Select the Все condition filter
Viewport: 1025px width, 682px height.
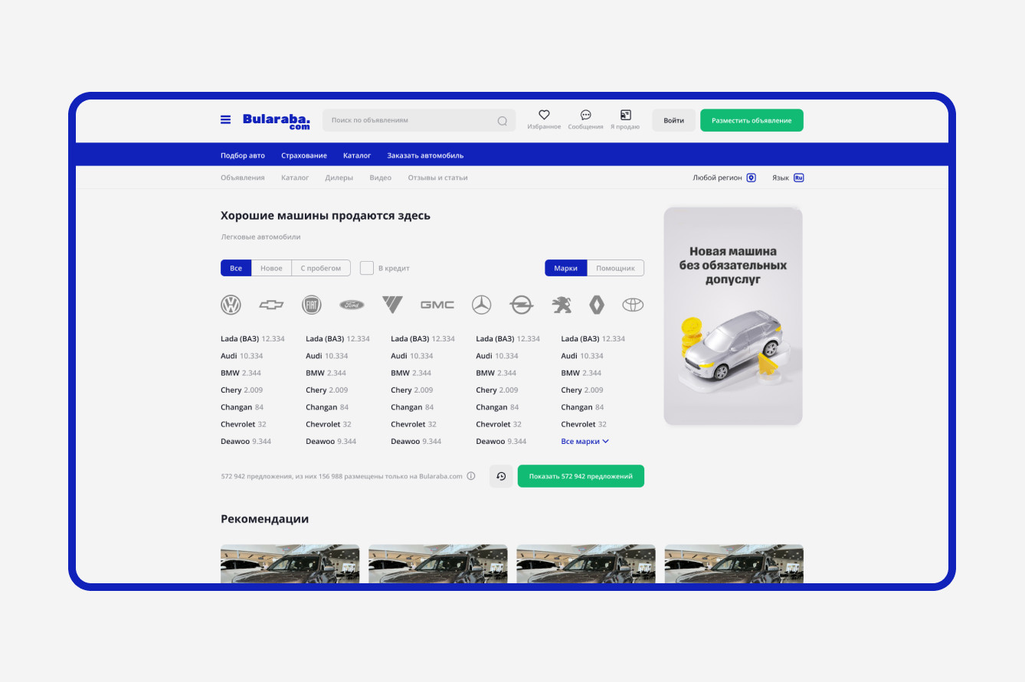(236, 268)
